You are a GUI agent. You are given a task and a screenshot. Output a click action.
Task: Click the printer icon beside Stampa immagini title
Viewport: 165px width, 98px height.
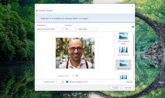point(37,11)
